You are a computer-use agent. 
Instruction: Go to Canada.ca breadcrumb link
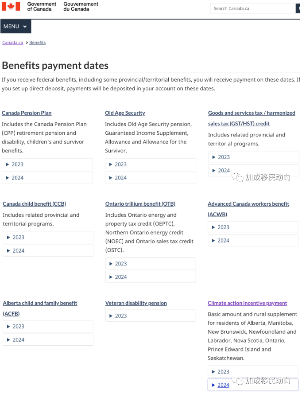click(13, 43)
